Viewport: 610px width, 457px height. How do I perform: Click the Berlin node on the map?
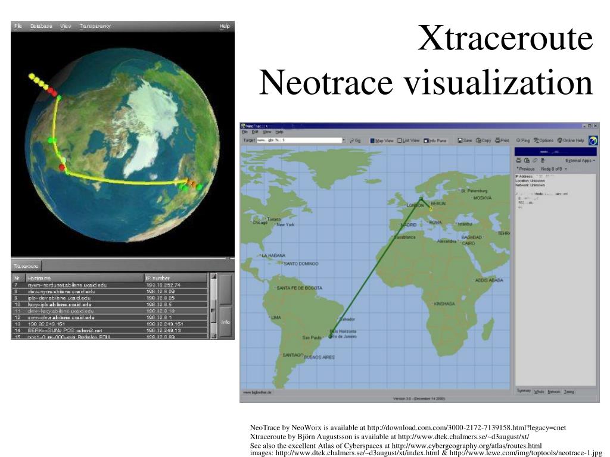pos(431,209)
